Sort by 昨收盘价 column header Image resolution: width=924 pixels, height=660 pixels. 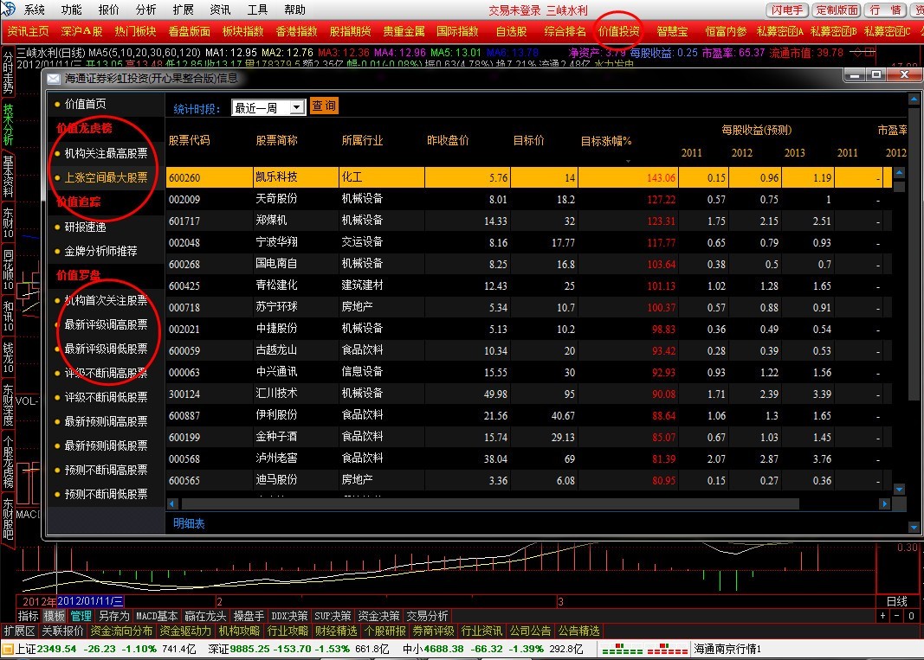click(448, 140)
